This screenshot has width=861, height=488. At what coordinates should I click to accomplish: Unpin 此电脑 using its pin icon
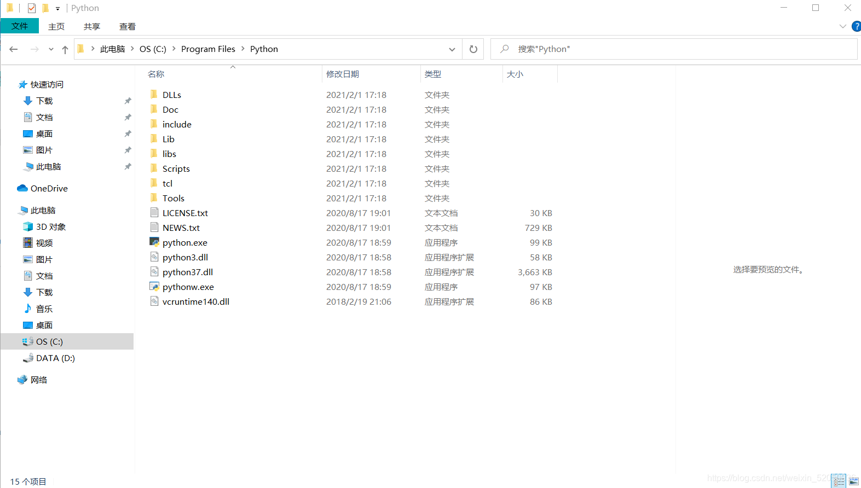(128, 166)
